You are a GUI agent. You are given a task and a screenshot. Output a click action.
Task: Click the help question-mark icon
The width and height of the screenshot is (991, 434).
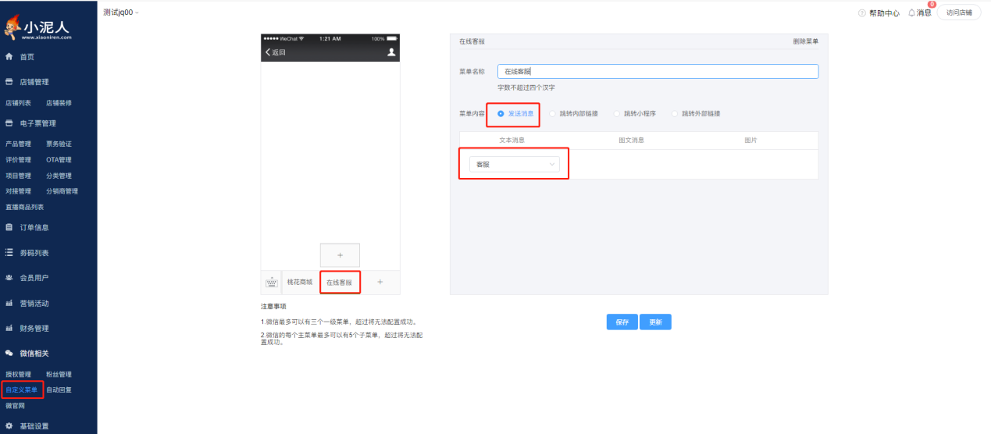[862, 13]
